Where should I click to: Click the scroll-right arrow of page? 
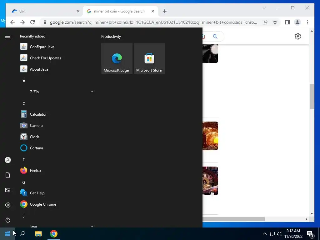click(306, 219)
